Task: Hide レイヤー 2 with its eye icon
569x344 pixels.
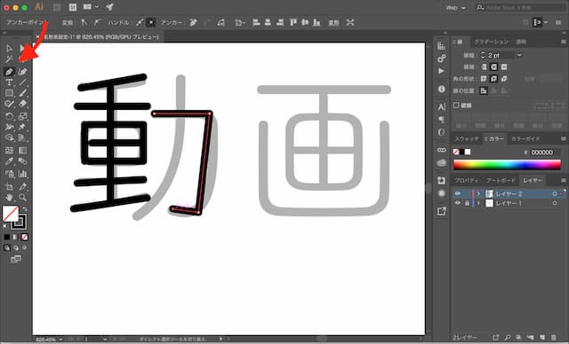Action: click(x=458, y=194)
